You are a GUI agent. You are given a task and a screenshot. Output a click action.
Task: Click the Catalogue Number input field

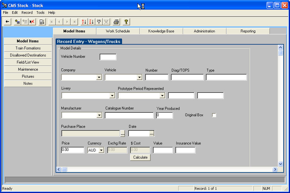click(129, 115)
